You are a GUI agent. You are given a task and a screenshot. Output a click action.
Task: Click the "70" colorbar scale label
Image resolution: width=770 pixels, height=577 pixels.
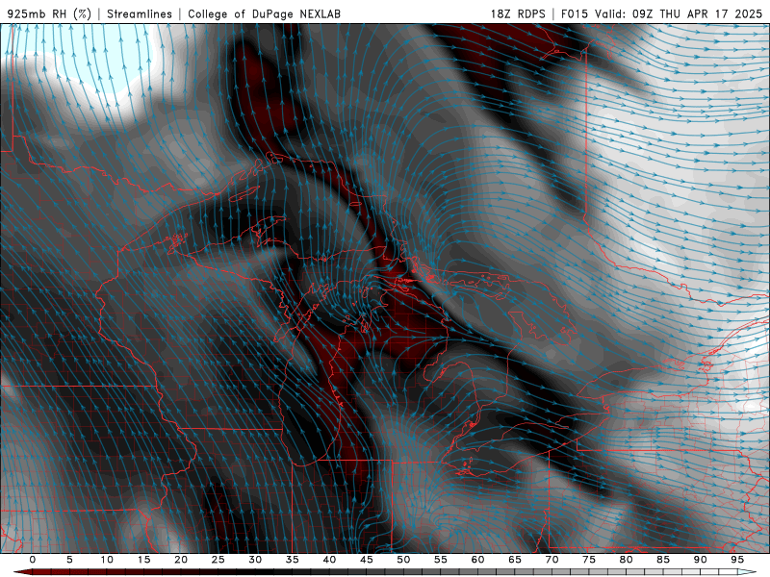tap(552, 560)
